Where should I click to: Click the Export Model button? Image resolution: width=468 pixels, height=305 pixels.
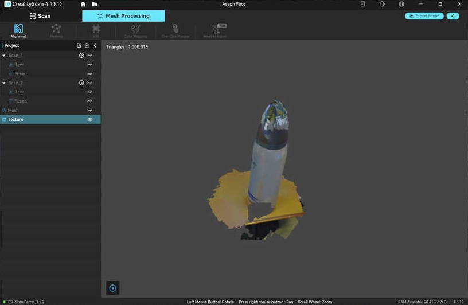pos(424,16)
